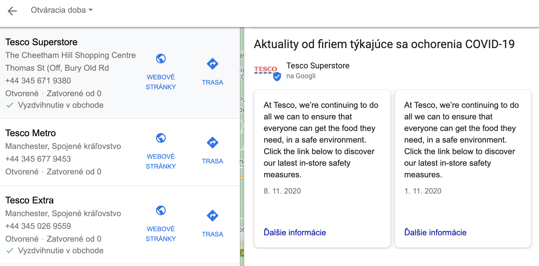Click phone number +44 345 671 9380
Viewport: 539px width, 266px height.
[x=38, y=81]
